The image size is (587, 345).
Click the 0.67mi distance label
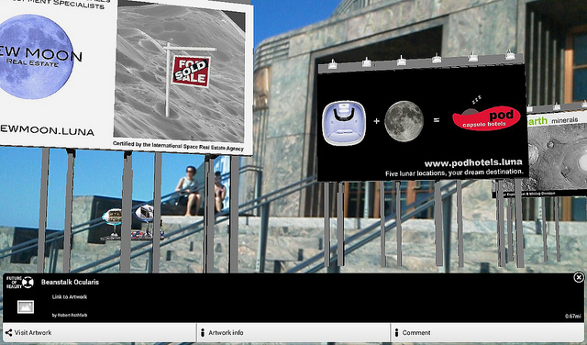pyautogui.click(x=572, y=317)
